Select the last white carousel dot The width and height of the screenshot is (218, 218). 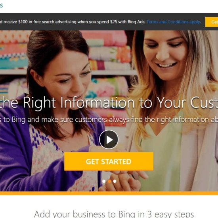[115, 181]
